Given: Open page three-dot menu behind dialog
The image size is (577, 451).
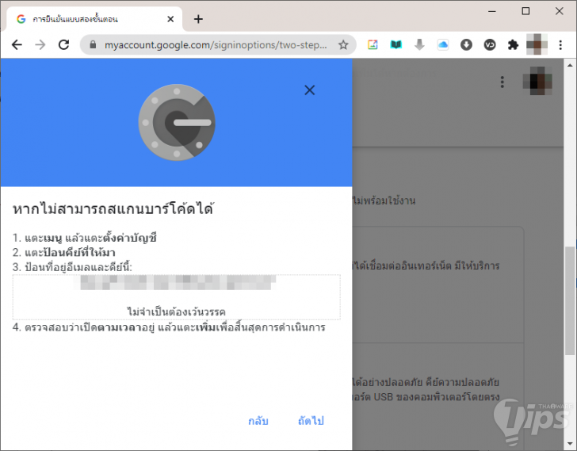Looking at the screenshot, I should click(502, 82).
